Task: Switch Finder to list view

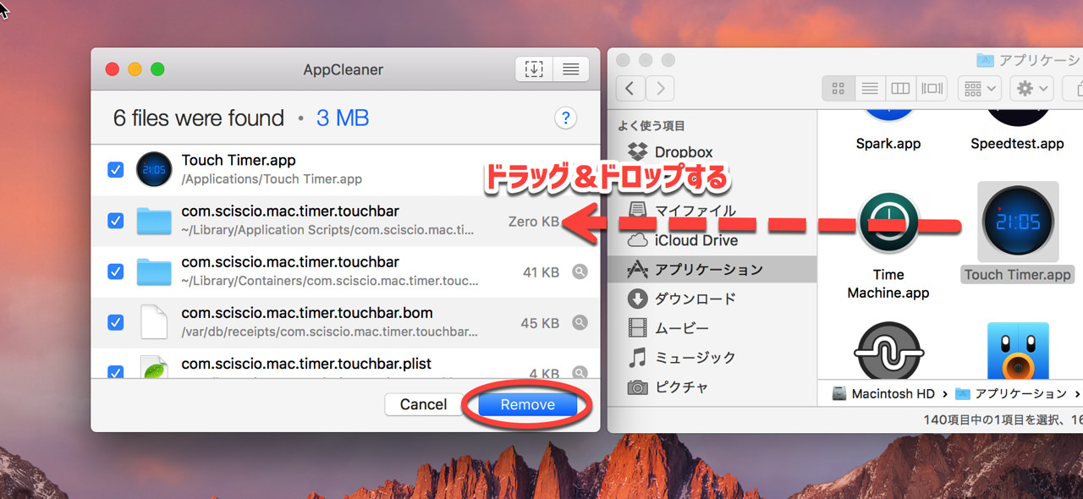Action: pyautogui.click(x=869, y=87)
